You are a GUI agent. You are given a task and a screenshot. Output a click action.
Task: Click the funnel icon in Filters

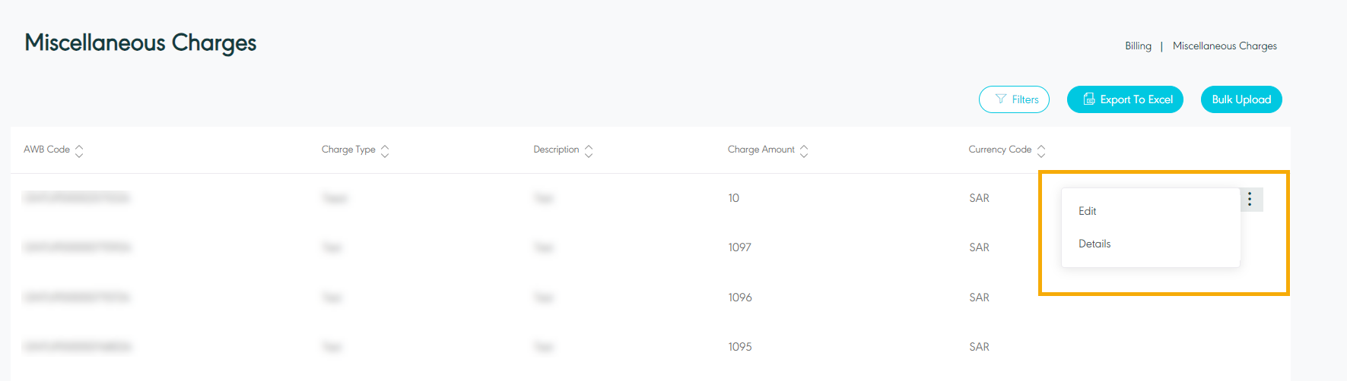coord(1001,99)
